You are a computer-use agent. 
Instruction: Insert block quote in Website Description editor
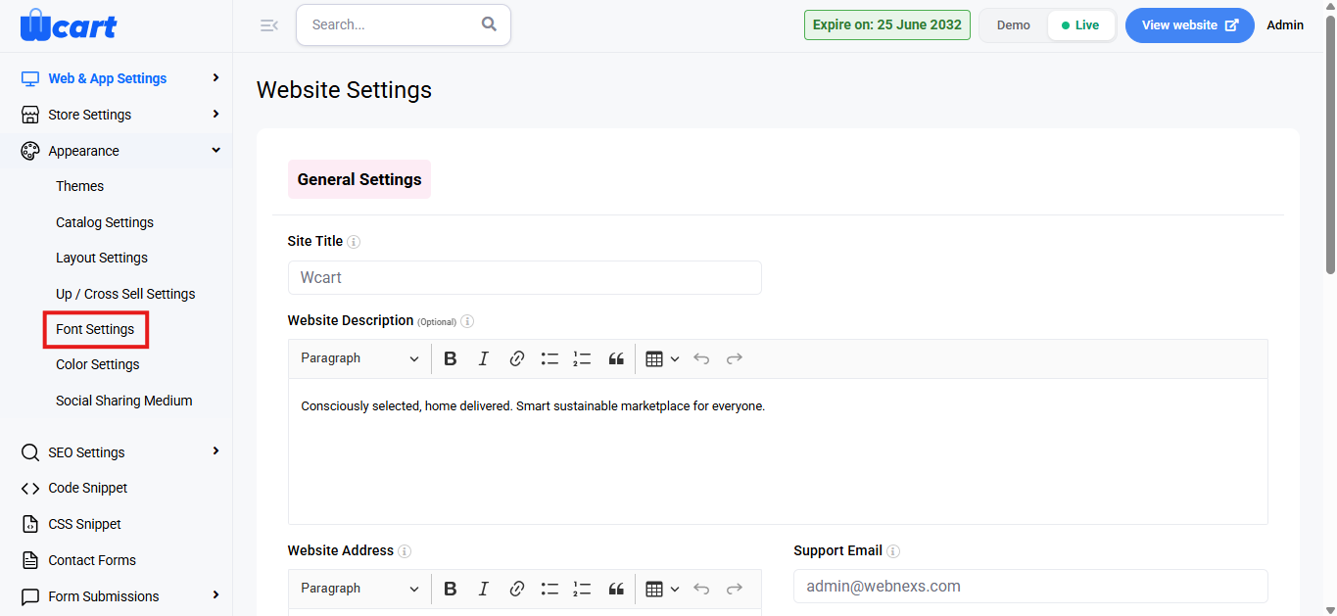[616, 358]
